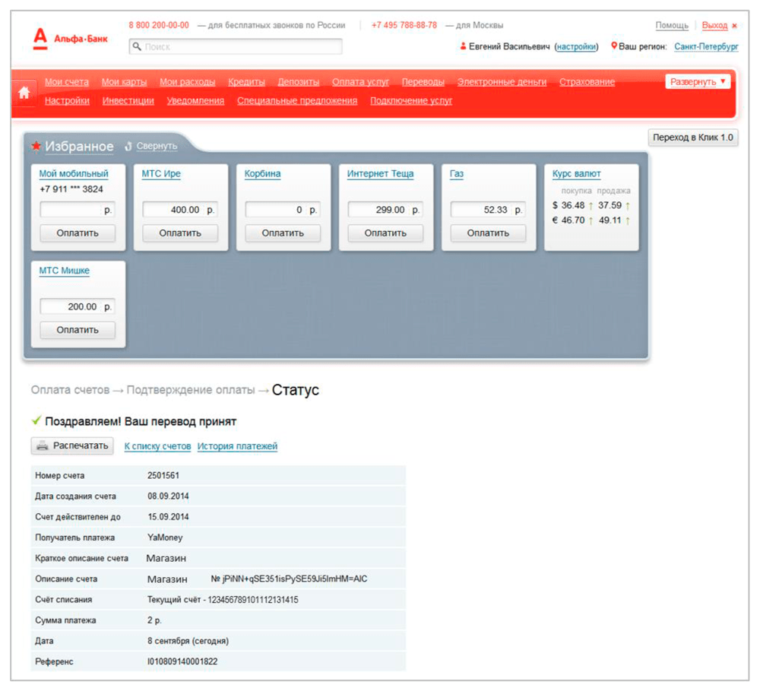Click the home icon in red menu
760x691 pixels.
point(24,93)
